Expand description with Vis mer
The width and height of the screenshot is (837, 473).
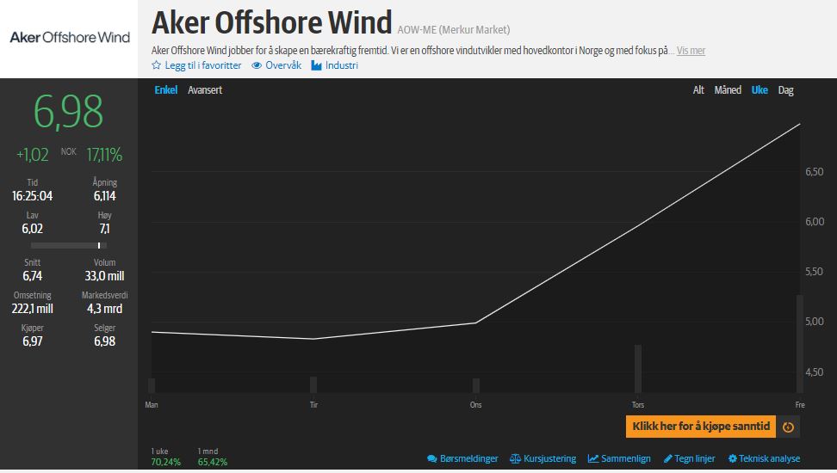pyautogui.click(x=691, y=51)
